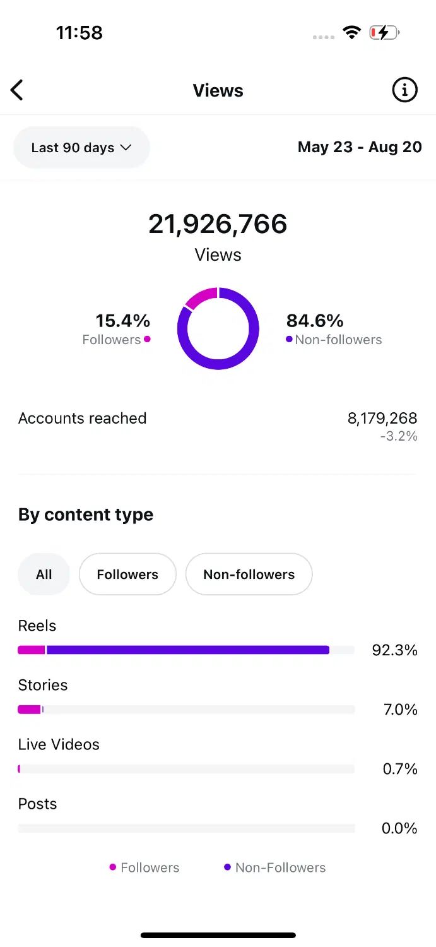Tap the chevron beside Last 90 days
Viewport: 436px width, 947px height.
pyautogui.click(x=126, y=148)
